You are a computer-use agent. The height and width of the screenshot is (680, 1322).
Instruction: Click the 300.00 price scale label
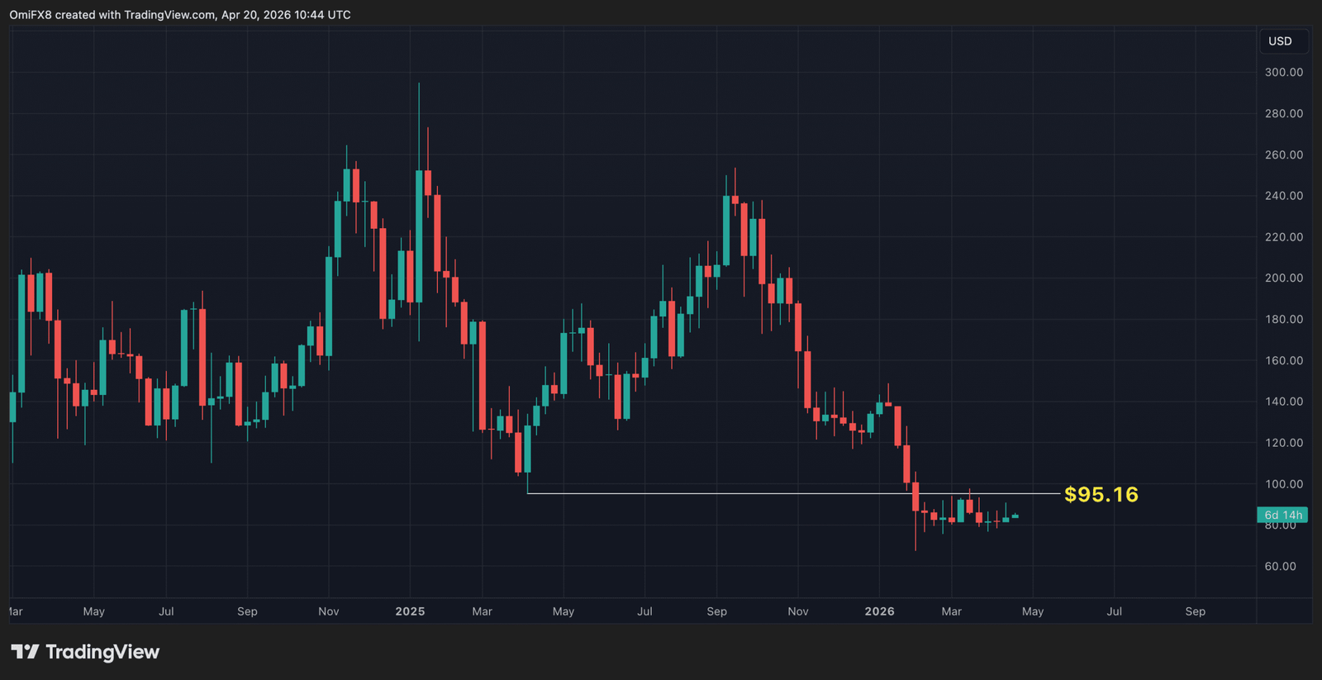(1283, 73)
